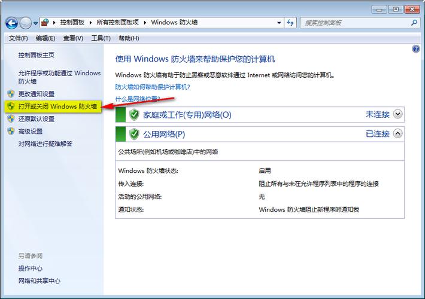Maximize the firewall window
The width and height of the screenshot is (425, 299).
click(396, 10)
